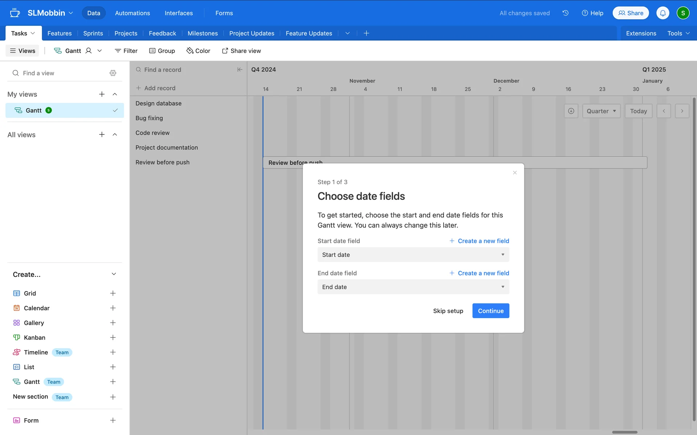Collapse the My views section
The height and width of the screenshot is (435, 697).
115,94
